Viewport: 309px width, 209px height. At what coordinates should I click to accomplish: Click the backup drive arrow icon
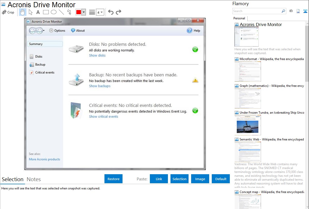[x=76, y=80]
